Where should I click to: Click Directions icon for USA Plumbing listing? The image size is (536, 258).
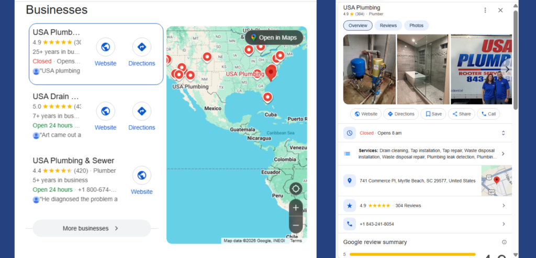(x=141, y=47)
